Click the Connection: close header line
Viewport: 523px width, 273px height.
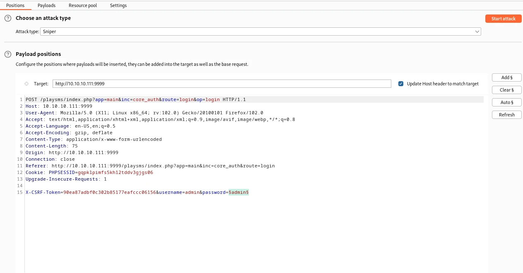pos(50,159)
